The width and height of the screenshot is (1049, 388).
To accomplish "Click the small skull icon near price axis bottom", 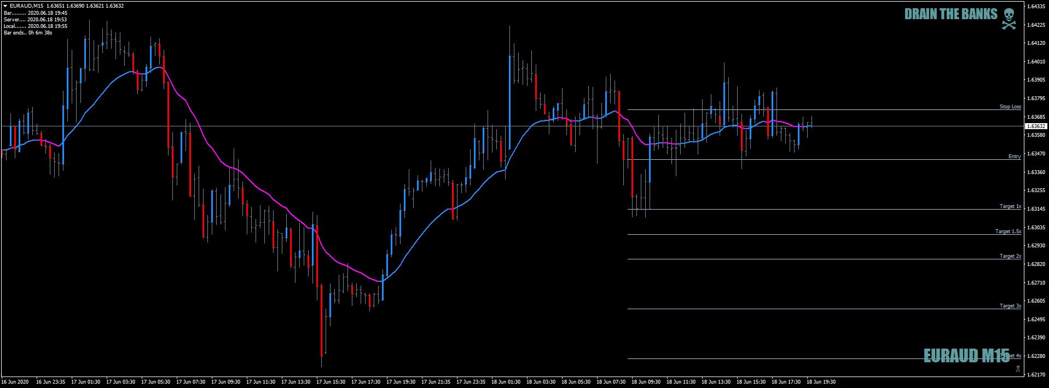I will pos(1018,369).
